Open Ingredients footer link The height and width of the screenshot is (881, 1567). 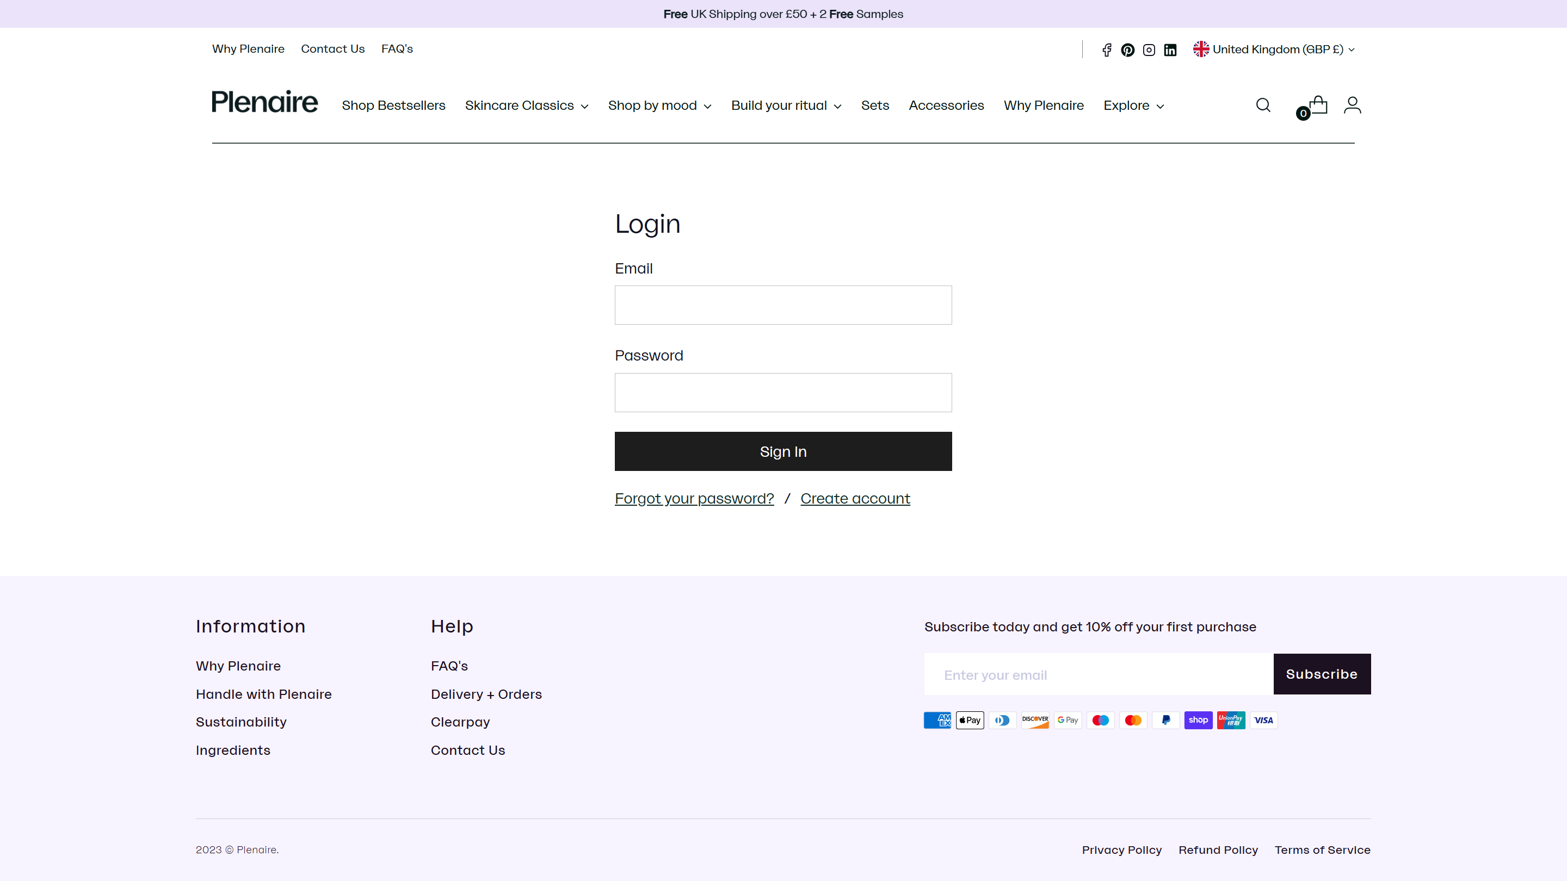233,750
